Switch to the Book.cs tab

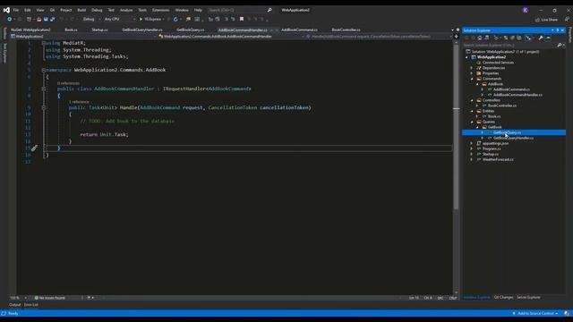[x=71, y=30]
